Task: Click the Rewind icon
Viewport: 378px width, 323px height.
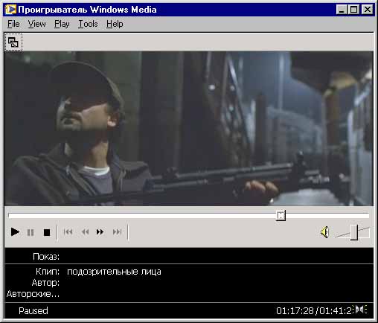Action: tap(85, 232)
